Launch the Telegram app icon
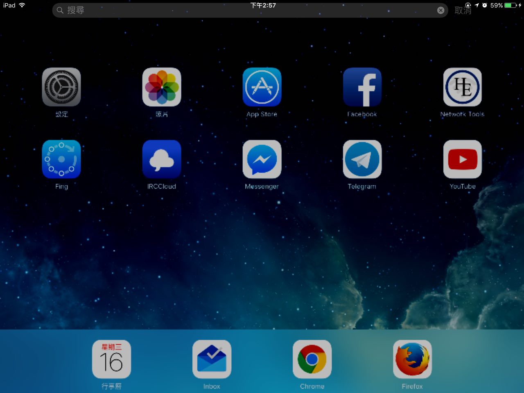Image resolution: width=524 pixels, height=393 pixels. (x=362, y=159)
